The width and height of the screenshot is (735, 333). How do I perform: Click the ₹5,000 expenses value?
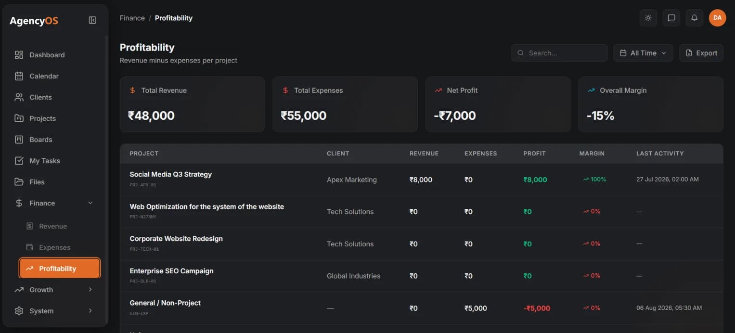click(x=476, y=308)
